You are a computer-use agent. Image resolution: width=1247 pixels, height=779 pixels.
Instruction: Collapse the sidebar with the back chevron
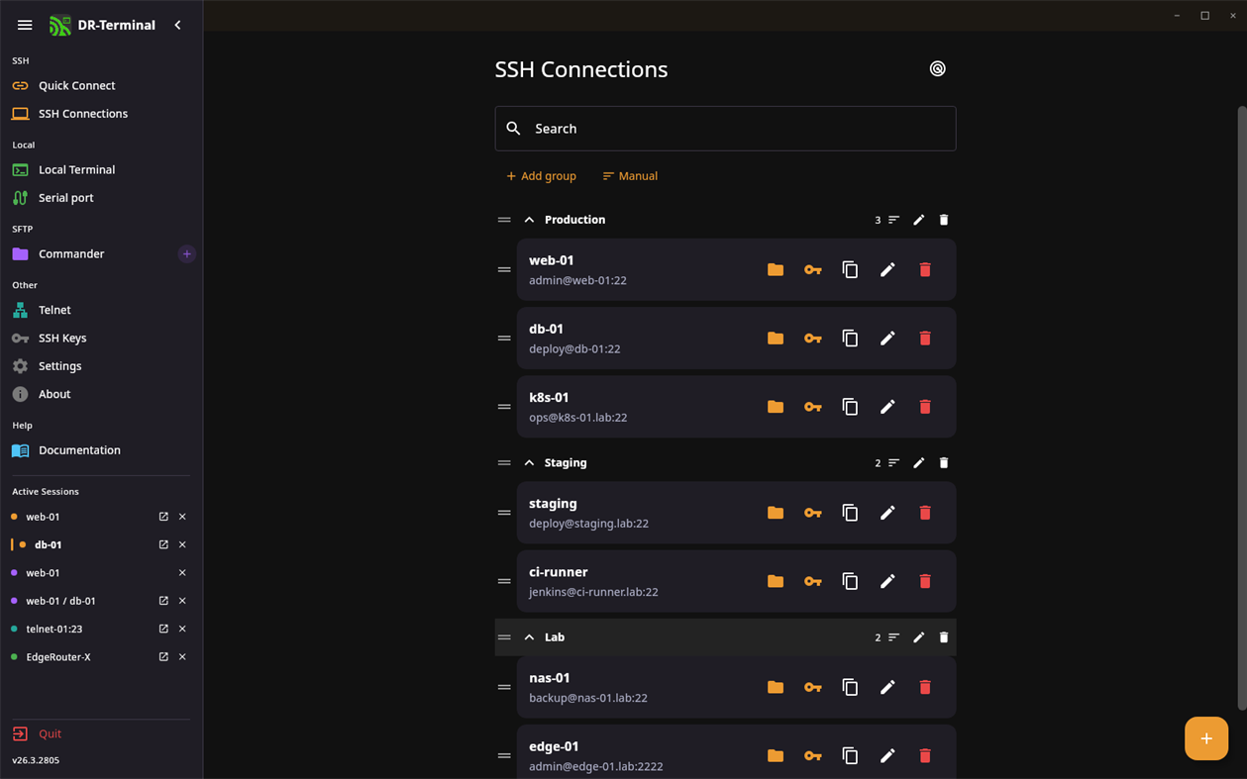178,25
